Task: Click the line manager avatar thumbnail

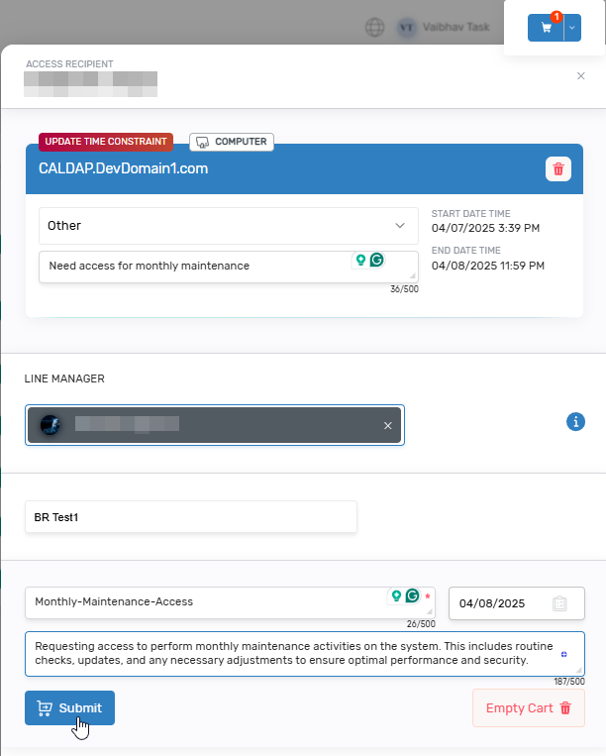Action: [x=50, y=425]
